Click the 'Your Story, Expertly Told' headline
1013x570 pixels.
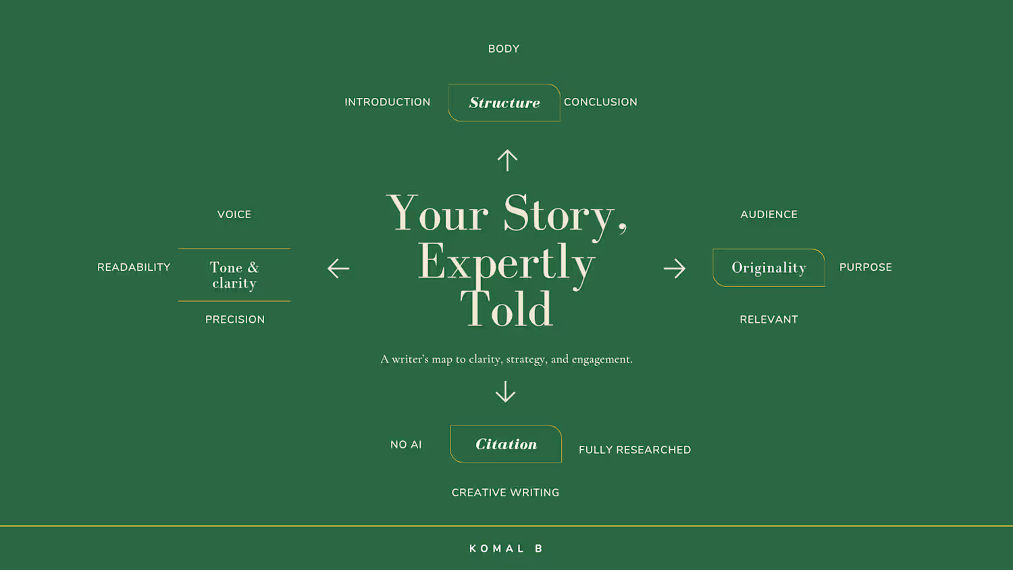point(506,261)
